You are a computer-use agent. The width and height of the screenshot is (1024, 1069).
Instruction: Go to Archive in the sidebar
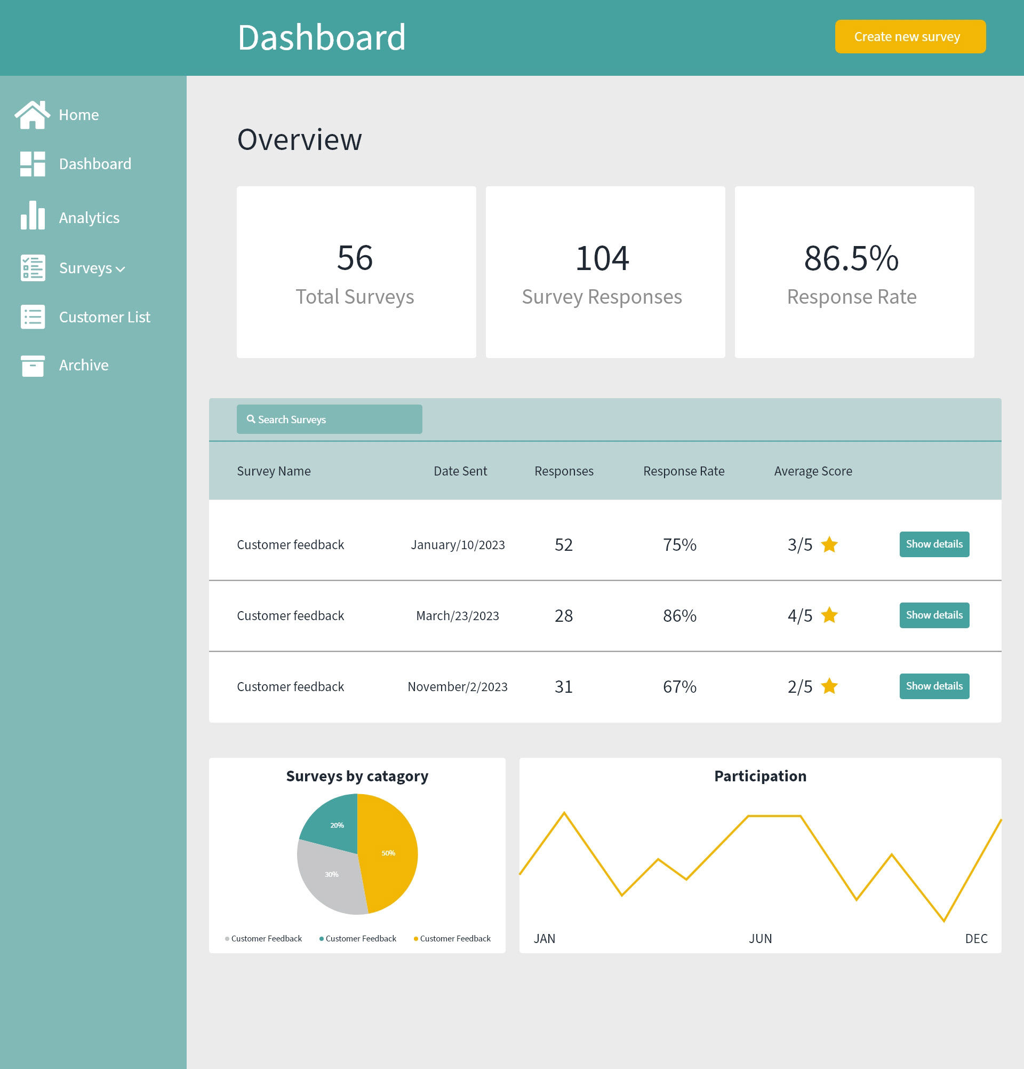coord(83,365)
